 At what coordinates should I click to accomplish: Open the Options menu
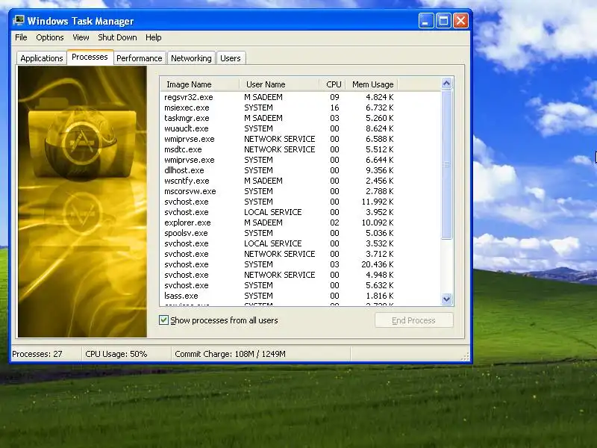tap(49, 37)
